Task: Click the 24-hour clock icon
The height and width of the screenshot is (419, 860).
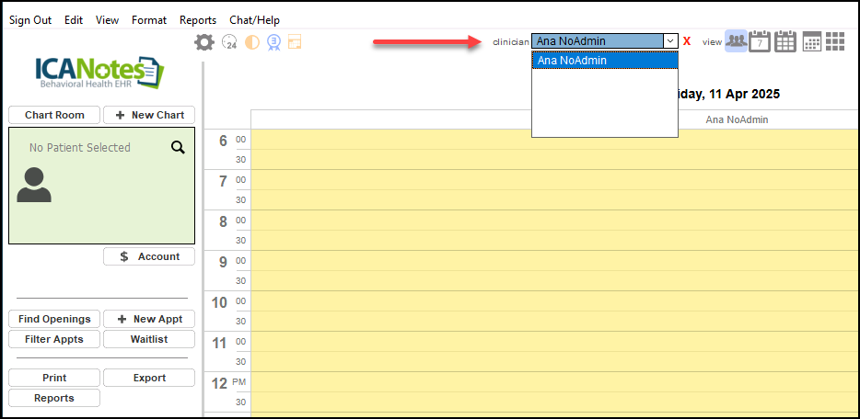Action: pos(229,42)
